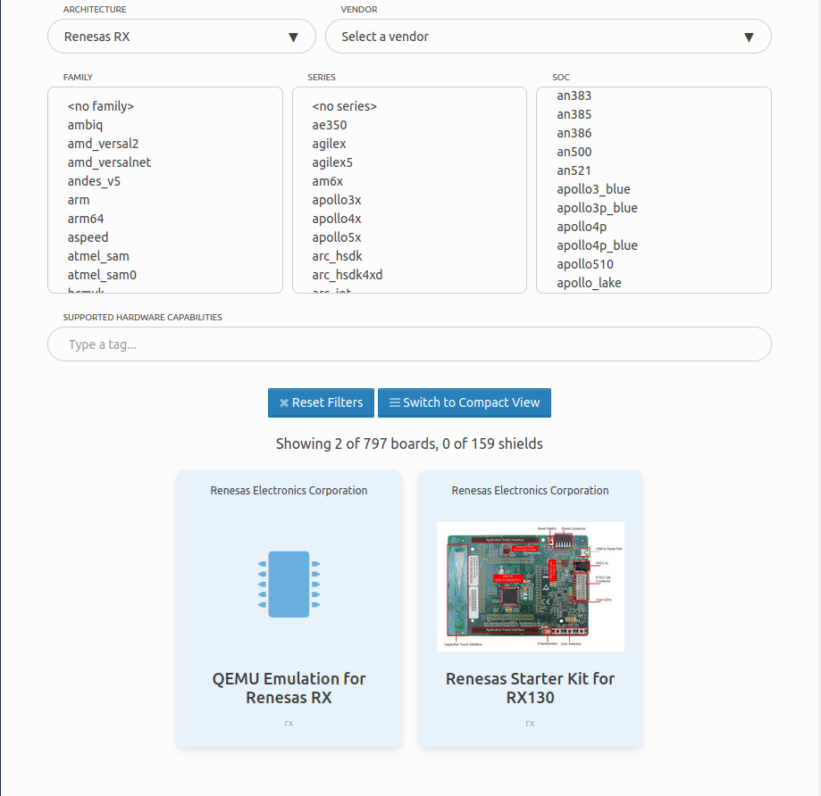
Task: Select apollo_lake in the SoC list
Action: [589, 284]
